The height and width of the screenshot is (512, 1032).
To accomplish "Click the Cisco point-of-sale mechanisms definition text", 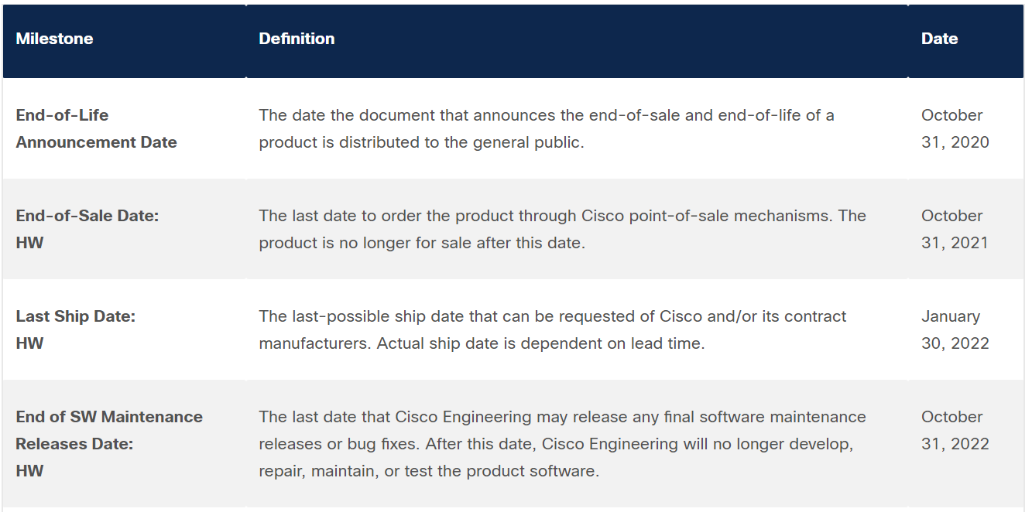I will click(x=562, y=229).
